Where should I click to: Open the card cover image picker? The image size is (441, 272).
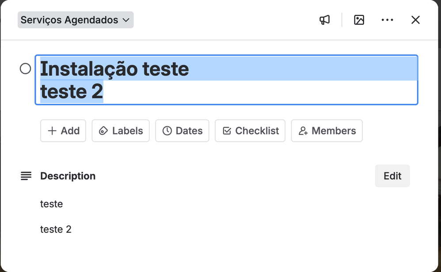click(x=359, y=19)
